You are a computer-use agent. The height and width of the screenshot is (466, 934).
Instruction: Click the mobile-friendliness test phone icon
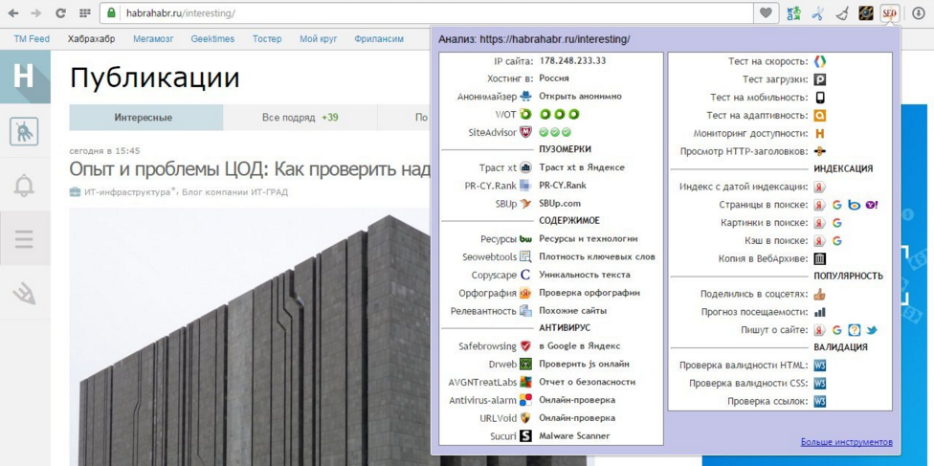(820, 98)
